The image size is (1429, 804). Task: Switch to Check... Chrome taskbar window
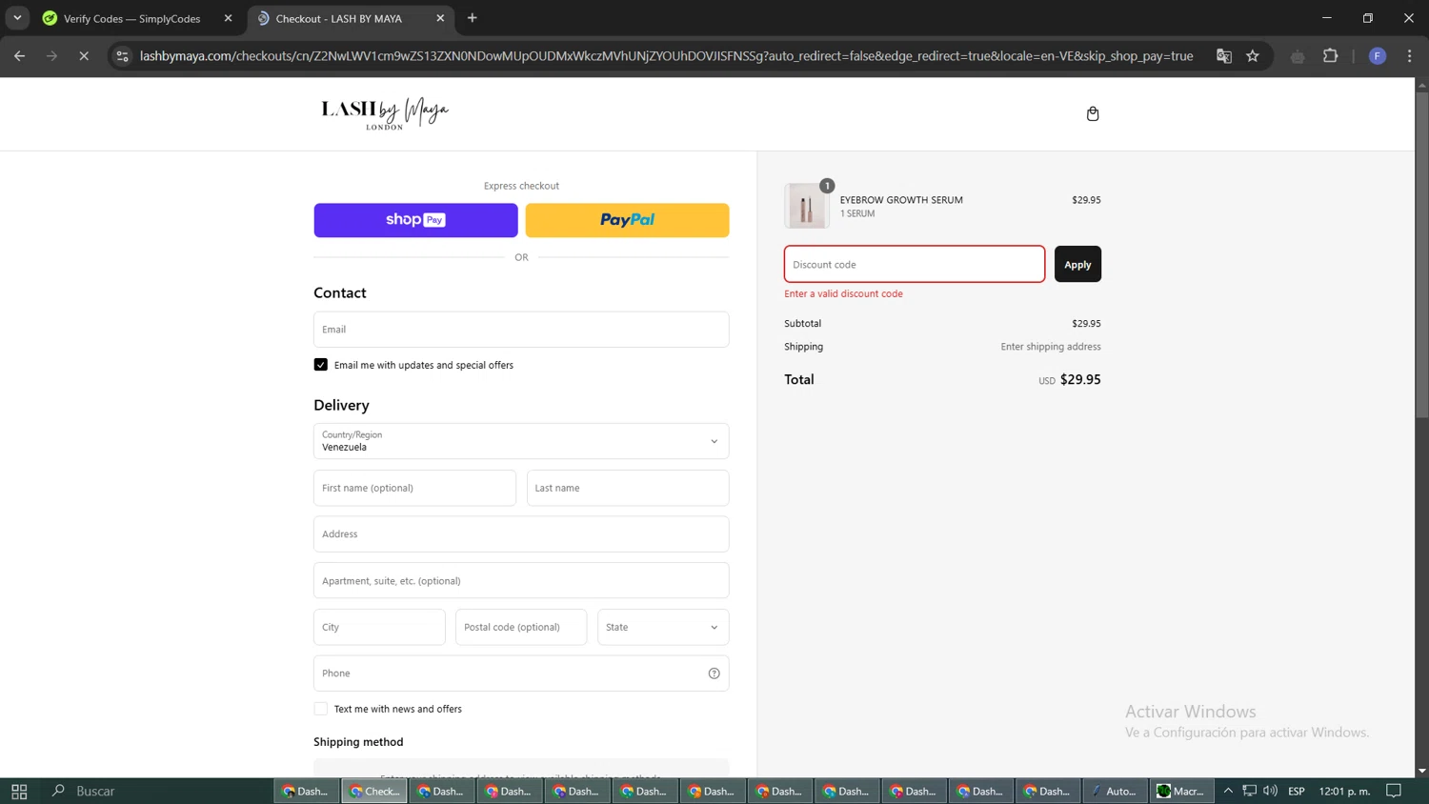[x=374, y=791]
